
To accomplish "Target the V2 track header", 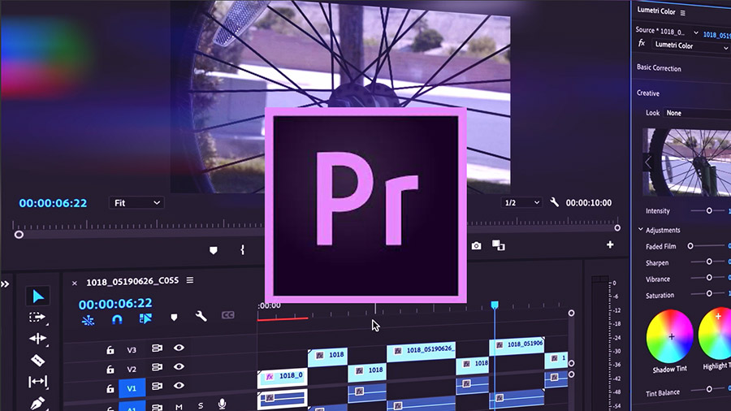I will (x=132, y=369).
